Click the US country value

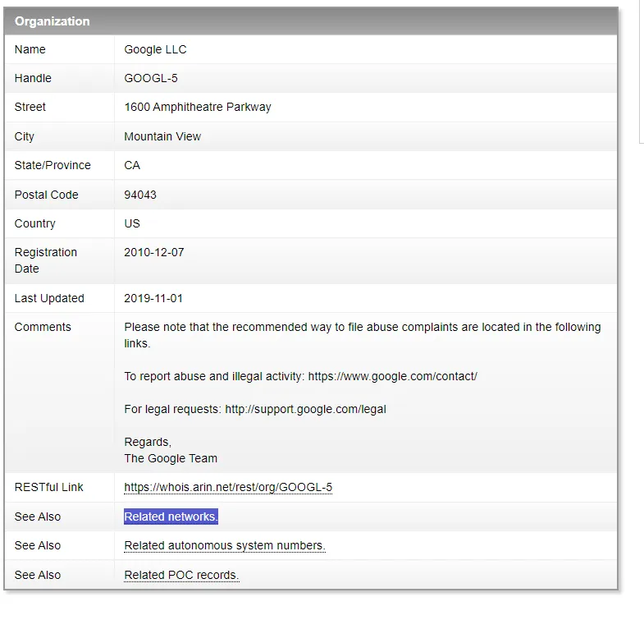point(132,223)
